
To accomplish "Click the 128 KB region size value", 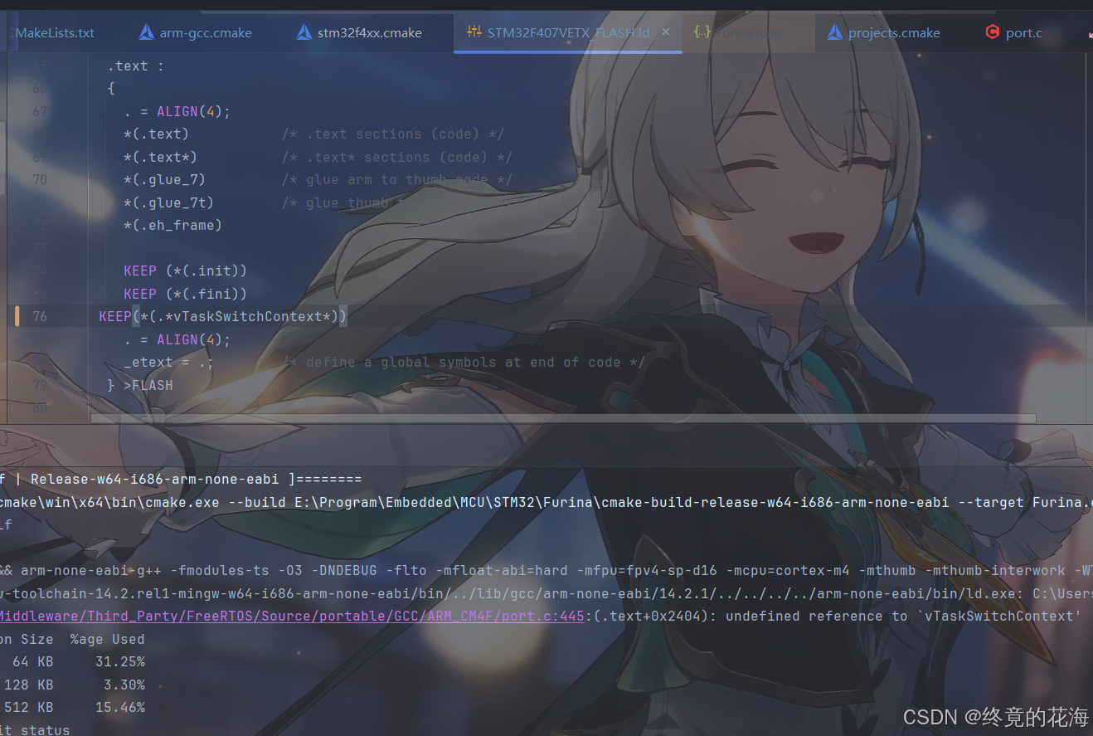I will pyautogui.click(x=29, y=685).
